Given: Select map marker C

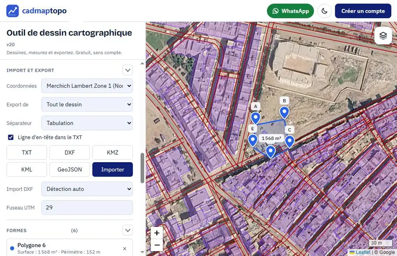Looking at the screenshot, I should click(289, 141).
